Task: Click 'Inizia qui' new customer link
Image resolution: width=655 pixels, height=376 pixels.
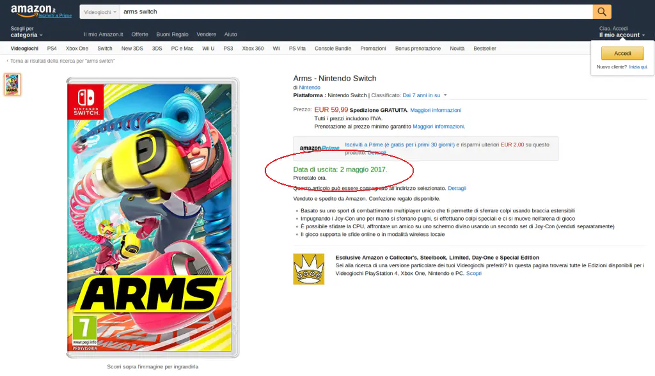Action: [x=638, y=67]
